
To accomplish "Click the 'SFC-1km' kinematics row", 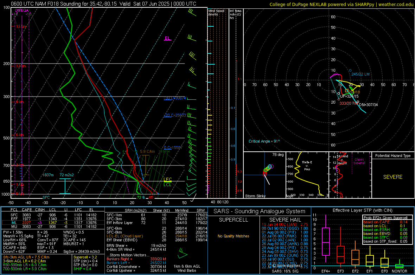I will (x=157, y=215).
